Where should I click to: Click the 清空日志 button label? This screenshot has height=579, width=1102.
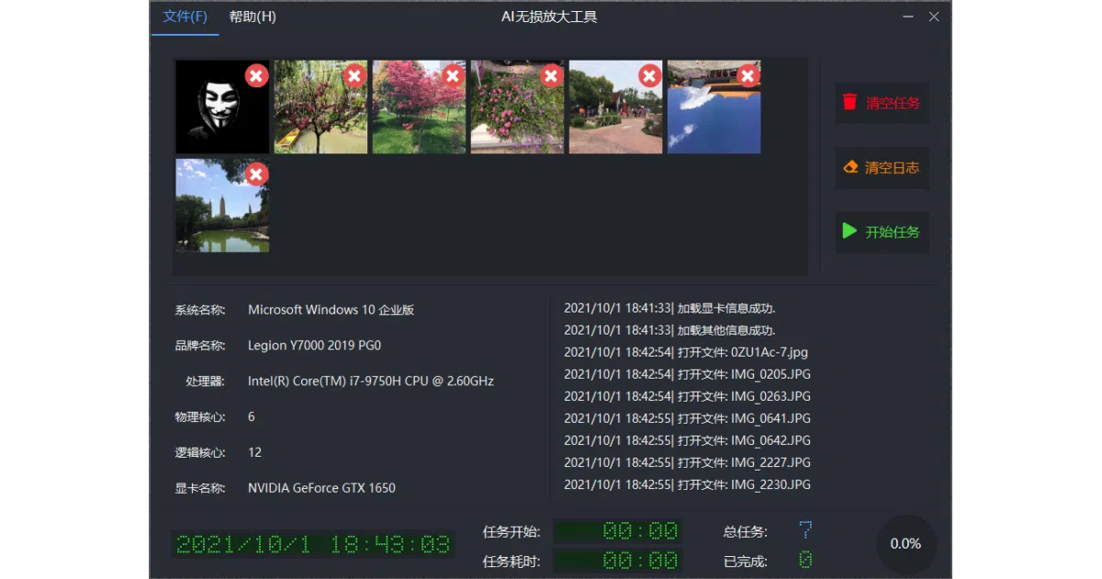click(x=893, y=168)
